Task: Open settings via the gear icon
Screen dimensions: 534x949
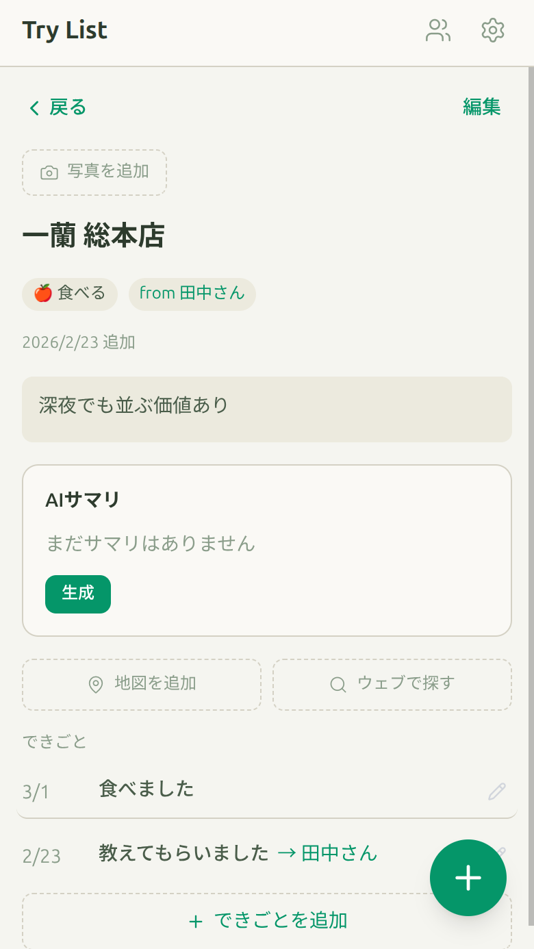Action: 493,31
